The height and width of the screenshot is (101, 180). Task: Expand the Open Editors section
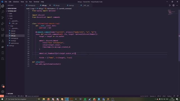[x=12, y=8]
